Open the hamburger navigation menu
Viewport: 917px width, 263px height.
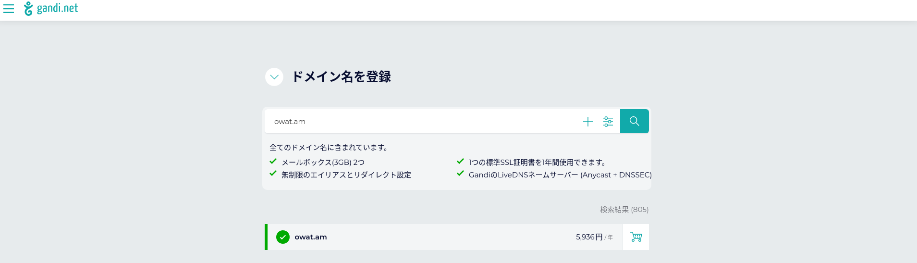click(9, 9)
